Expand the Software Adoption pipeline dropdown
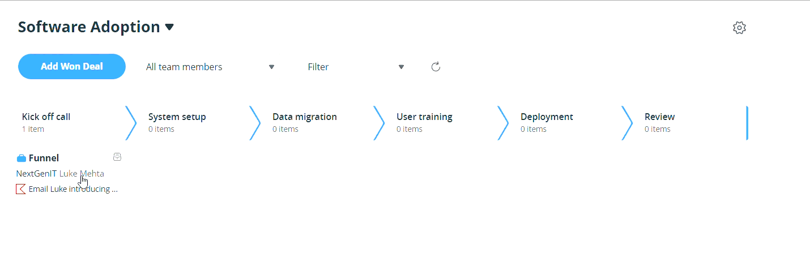 (x=169, y=27)
